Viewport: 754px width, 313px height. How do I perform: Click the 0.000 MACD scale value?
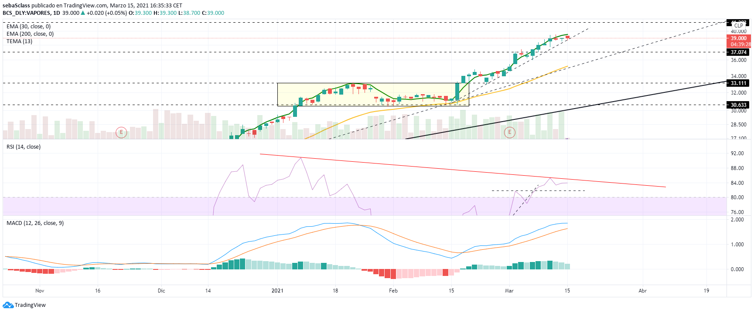737,269
